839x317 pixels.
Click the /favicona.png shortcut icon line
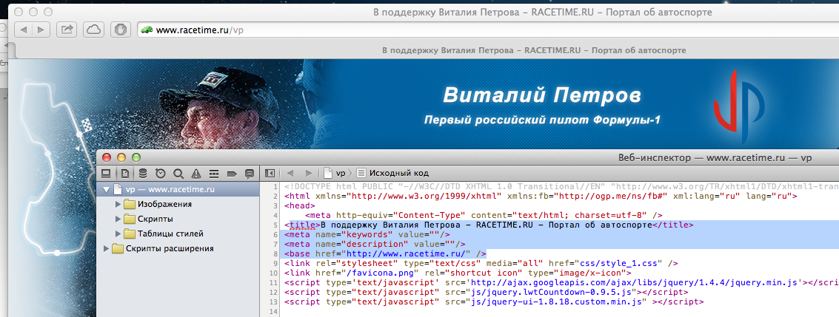pos(458,273)
